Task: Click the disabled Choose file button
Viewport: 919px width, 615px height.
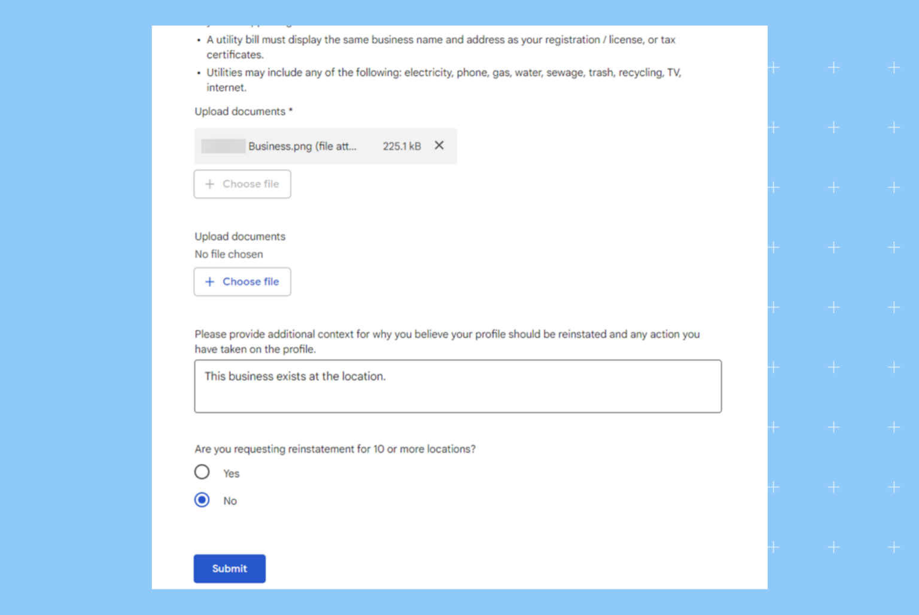Action: pos(242,184)
